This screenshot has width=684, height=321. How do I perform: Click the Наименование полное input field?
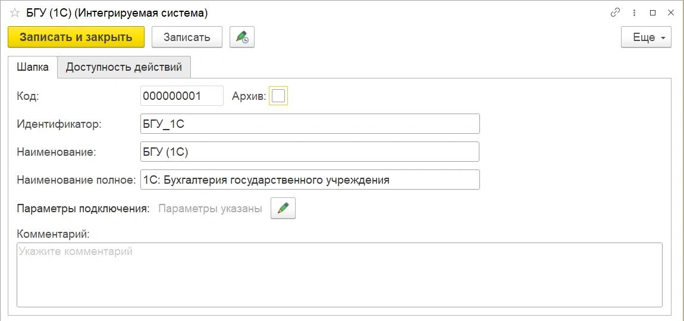[310, 180]
